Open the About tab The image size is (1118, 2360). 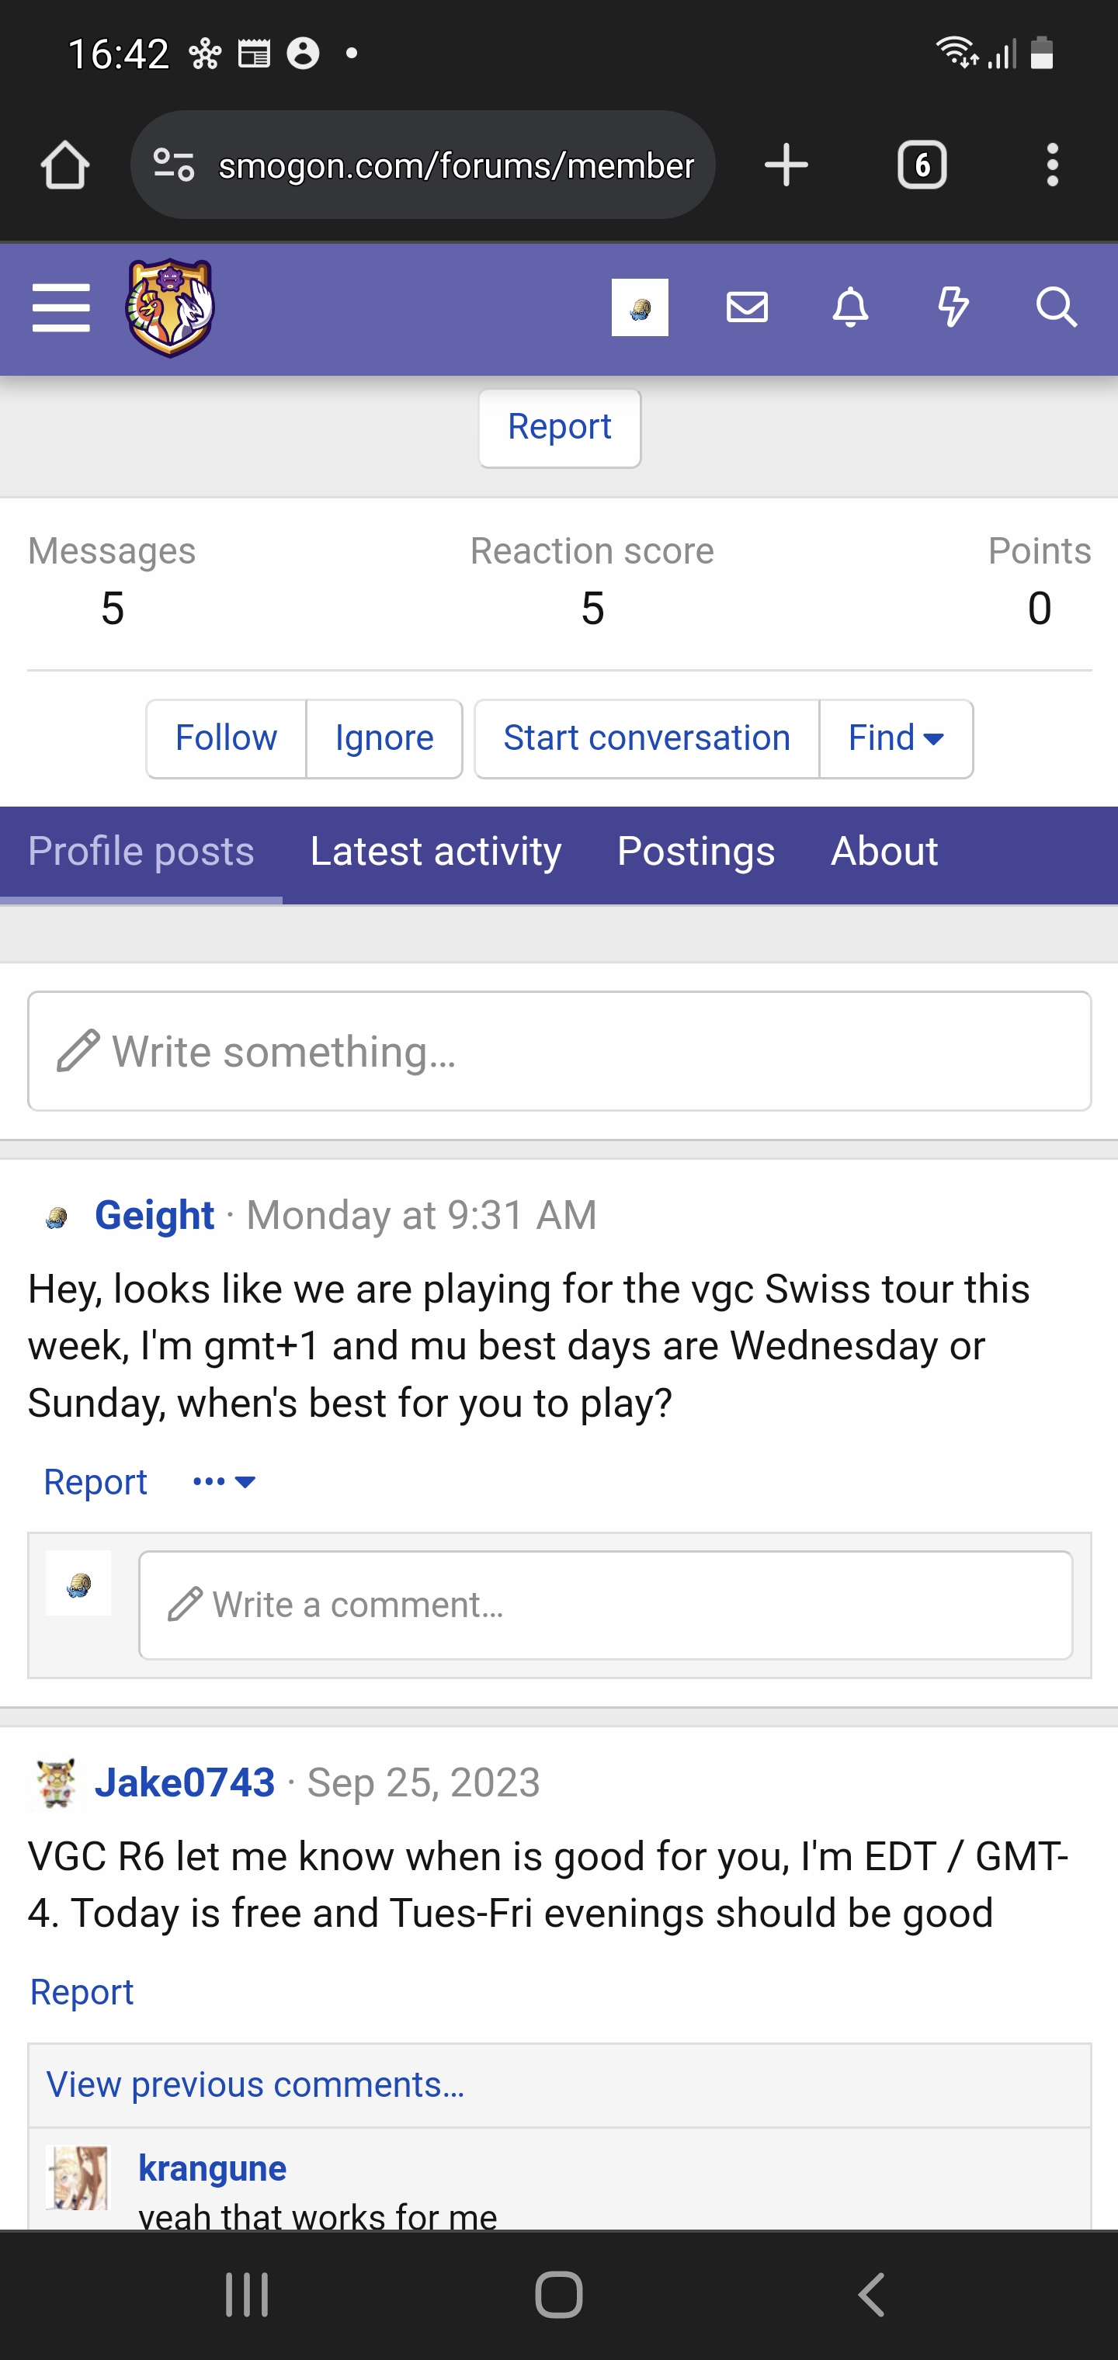coord(884,852)
